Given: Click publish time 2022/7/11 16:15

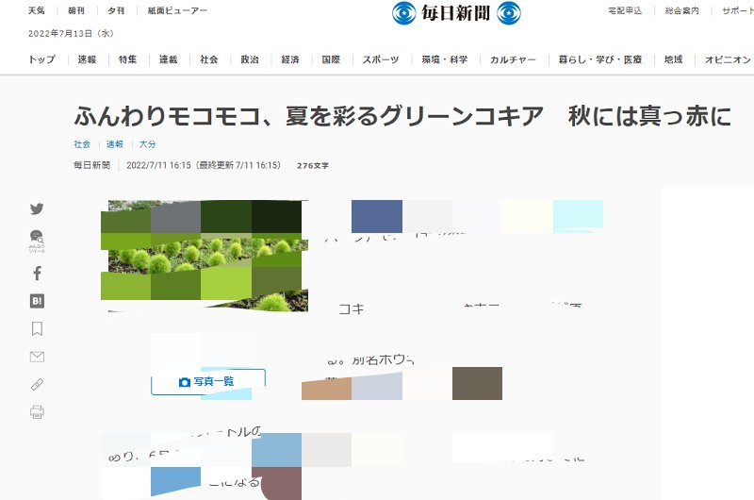Looking at the screenshot, I should pyautogui.click(x=158, y=165).
